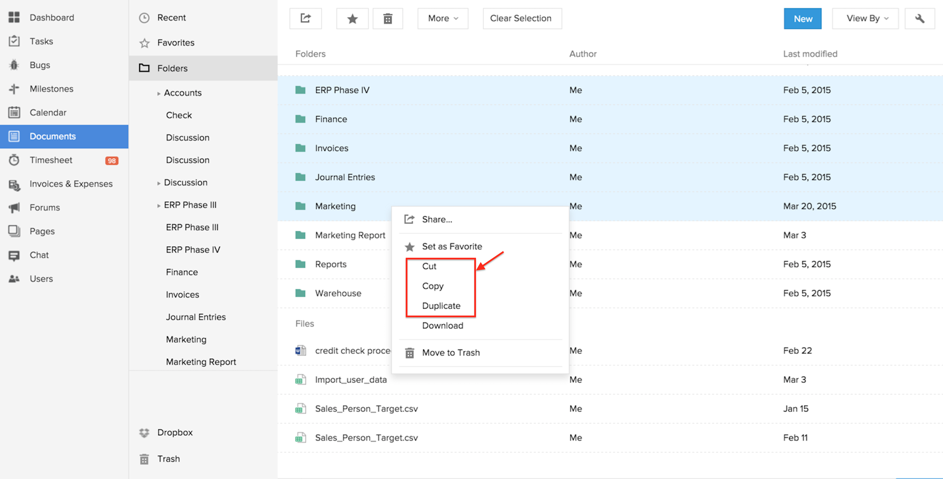Open the Dropbox section

coord(175,432)
